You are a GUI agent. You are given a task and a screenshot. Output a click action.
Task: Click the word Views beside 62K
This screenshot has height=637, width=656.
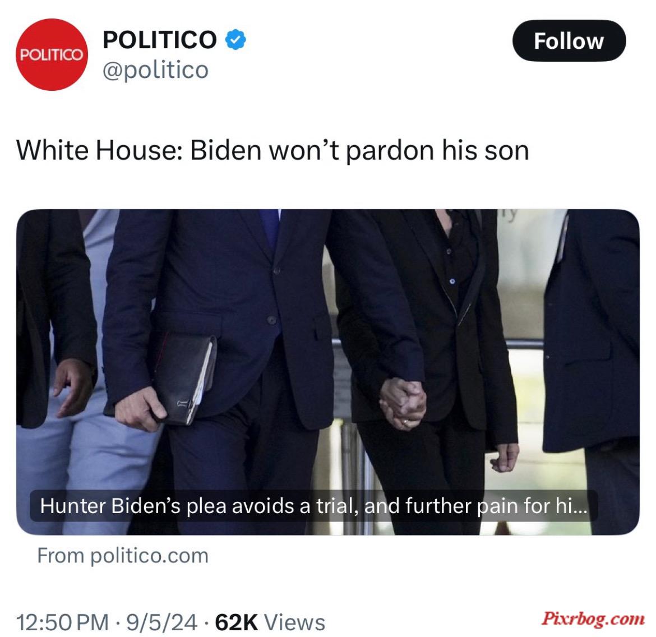[x=295, y=622]
